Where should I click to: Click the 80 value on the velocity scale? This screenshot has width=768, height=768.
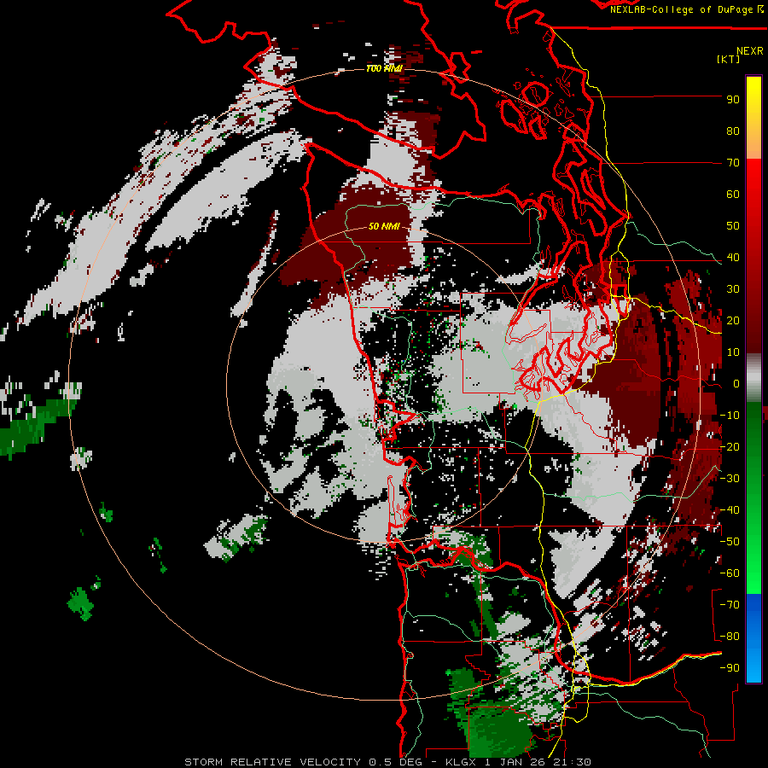tap(733, 131)
